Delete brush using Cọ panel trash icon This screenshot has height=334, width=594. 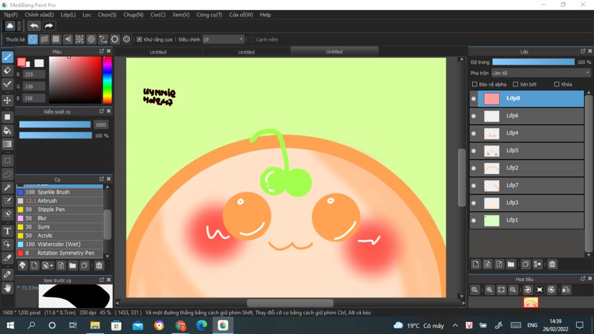(x=99, y=266)
